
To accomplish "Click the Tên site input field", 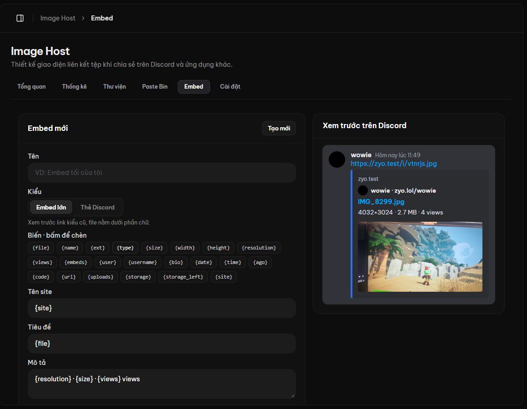I will point(162,308).
